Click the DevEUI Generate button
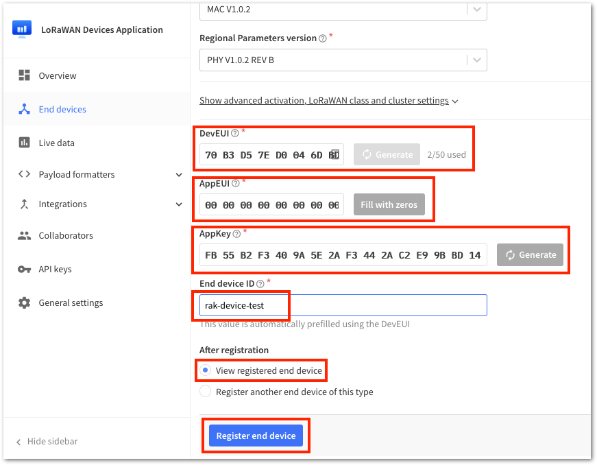Image resolution: width=597 pixels, height=465 pixels. (x=387, y=154)
